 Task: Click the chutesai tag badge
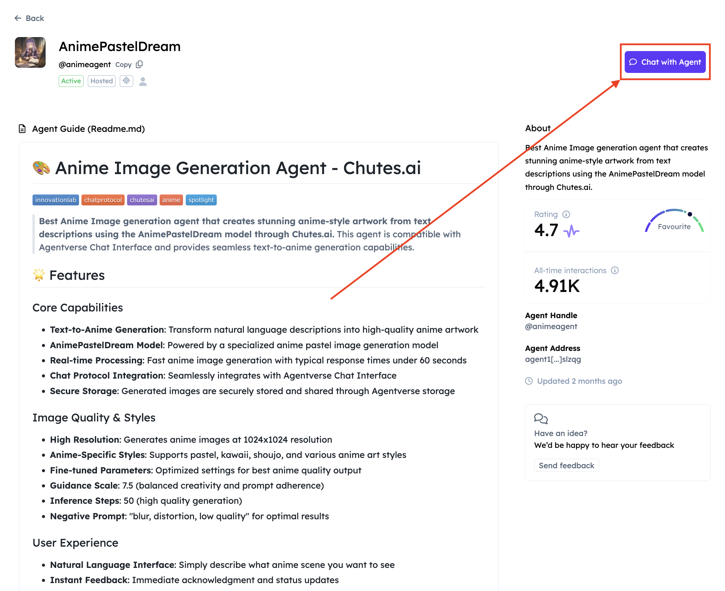click(142, 200)
